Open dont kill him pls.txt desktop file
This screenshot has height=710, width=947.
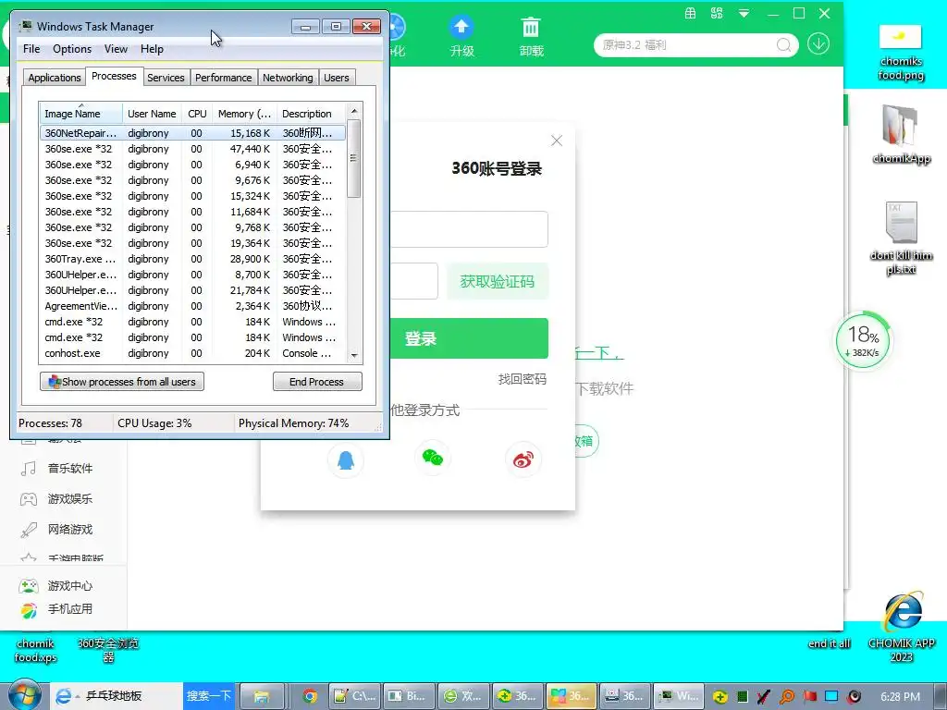(x=901, y=238)
